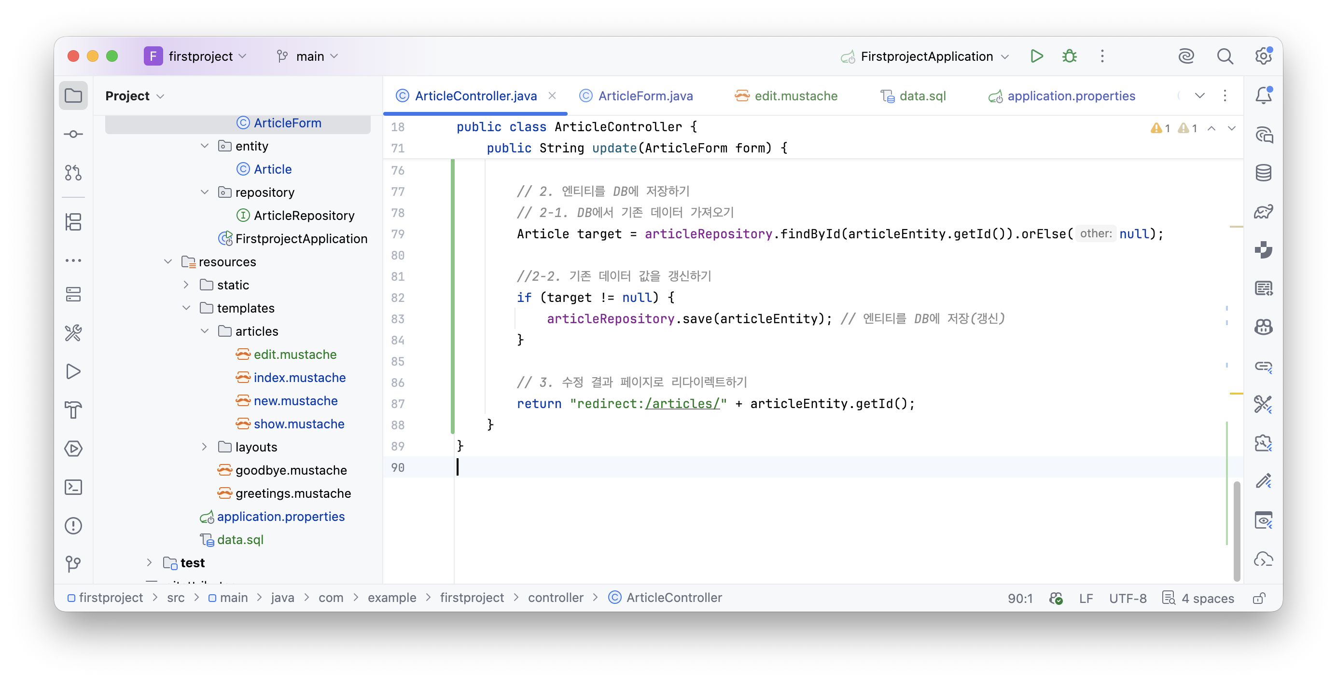Open the Terminal tool window icon
The height and width of the screenshot is (683, 1337).
coord(73,488)
